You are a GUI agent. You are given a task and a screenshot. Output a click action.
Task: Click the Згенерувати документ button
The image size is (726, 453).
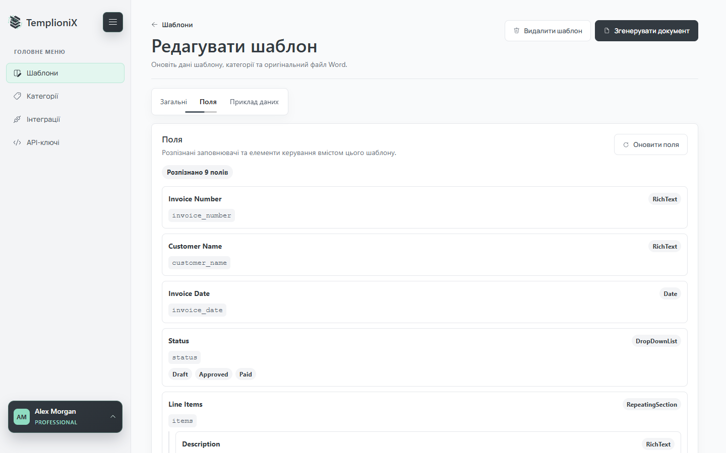coord(646,31)
